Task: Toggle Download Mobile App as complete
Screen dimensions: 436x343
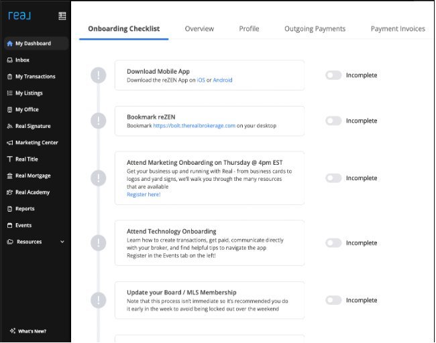Action: coord(333,75)
